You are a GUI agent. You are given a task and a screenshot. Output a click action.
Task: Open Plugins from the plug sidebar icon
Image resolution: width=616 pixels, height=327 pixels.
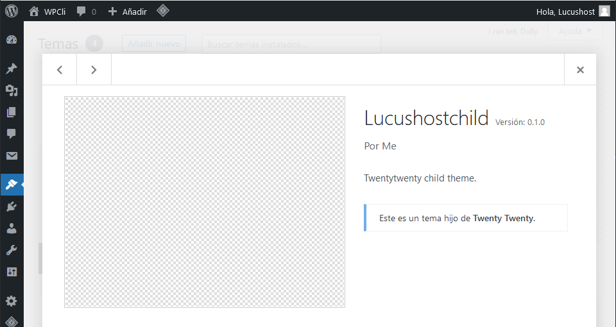coord(12,206)
